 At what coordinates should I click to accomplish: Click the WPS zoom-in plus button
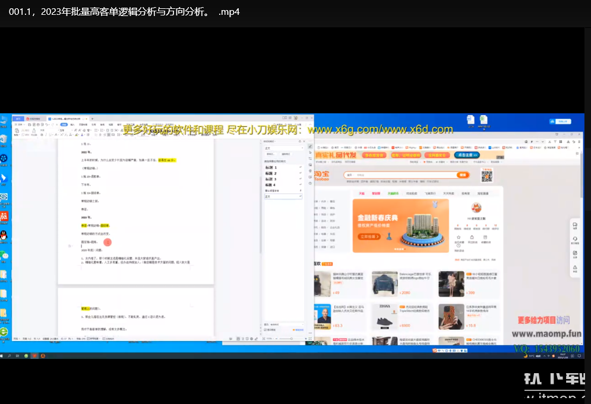pyautogui.click(x=305, y=339)
